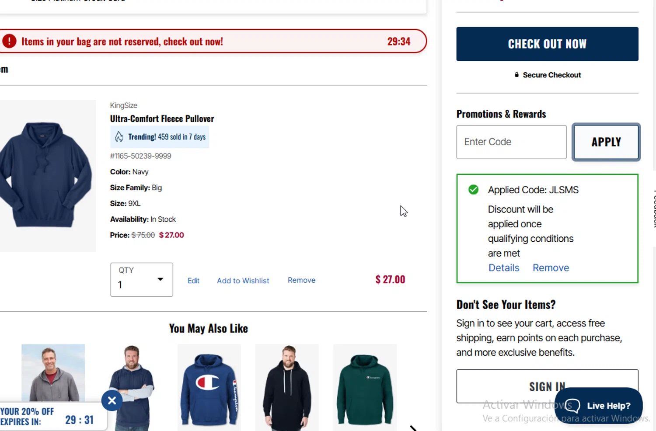This screenshot has height=431, width=656.
Task: Select the blue Champion hoodie recommendation
Action: pos(209,385)
